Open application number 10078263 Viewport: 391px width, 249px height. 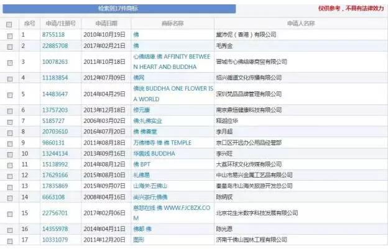[55, 61]
